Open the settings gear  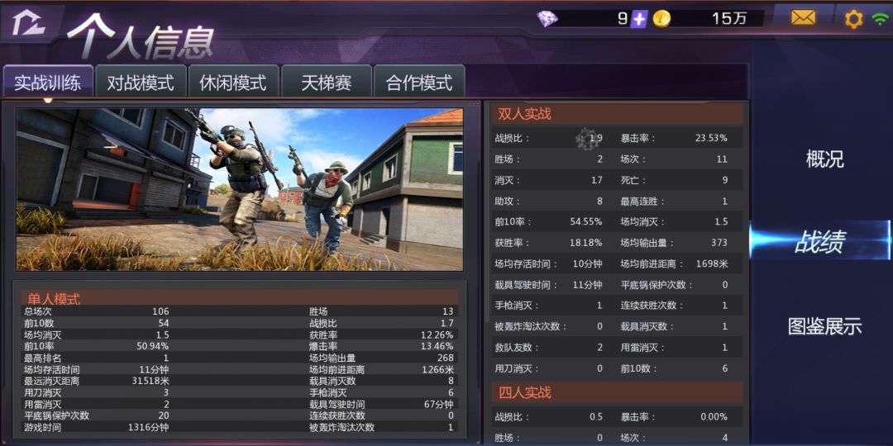click(x=853, y=19)
